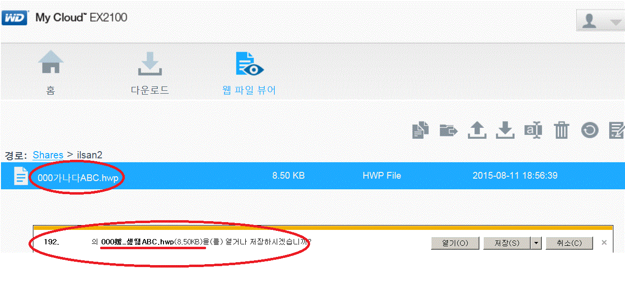Expand the save button dropdown arrow
Viewport: 625px width, 283px height.
(536, 243)
